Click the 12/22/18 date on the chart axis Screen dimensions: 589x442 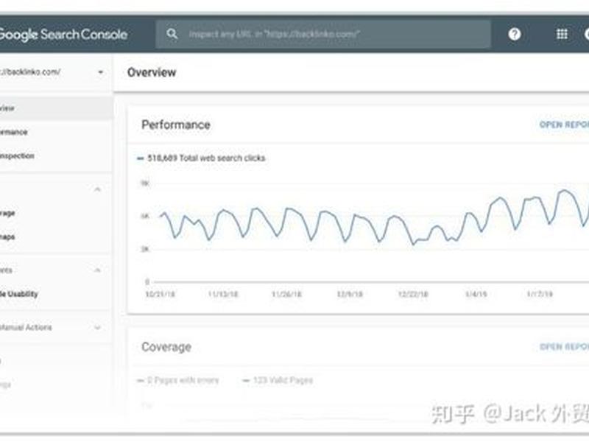tap(413, 294)
